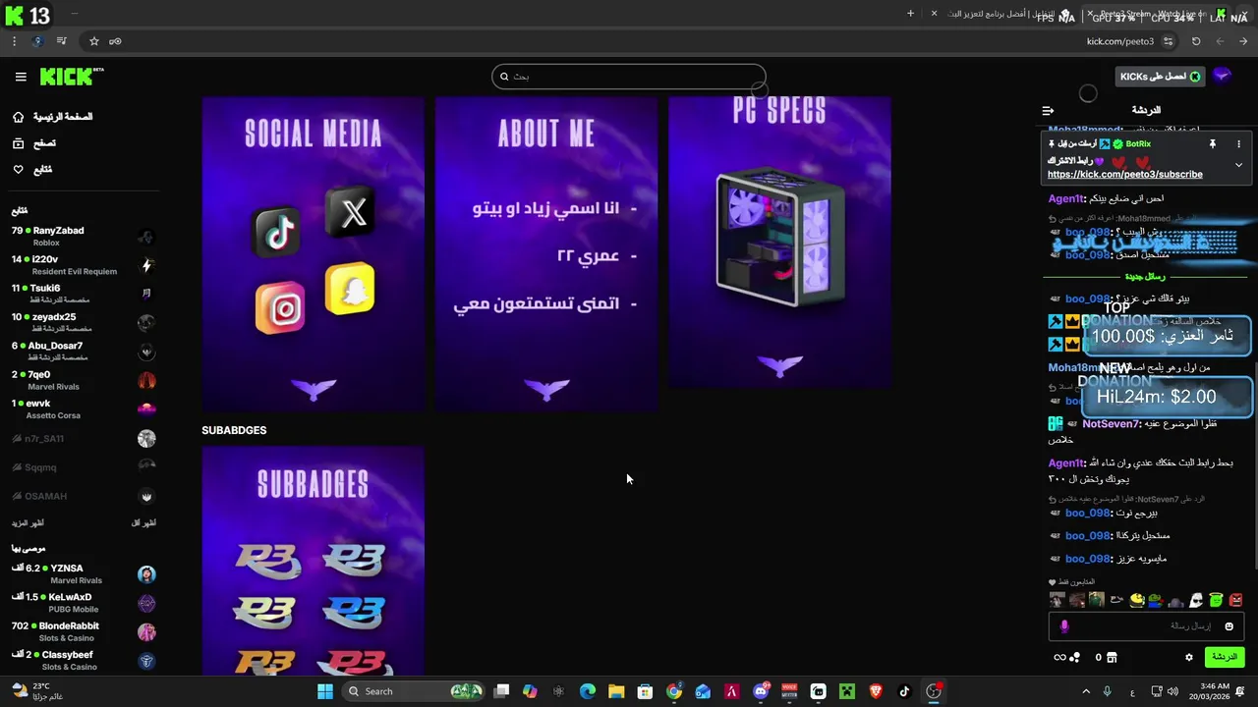
Task: Click the TikTok icon in Social Media panel
Action: coord(277,232)
